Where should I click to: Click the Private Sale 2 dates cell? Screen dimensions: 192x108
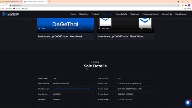click(130, 89)
